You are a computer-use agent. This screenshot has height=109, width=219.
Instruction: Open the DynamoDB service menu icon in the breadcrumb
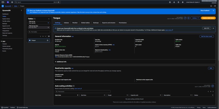point(3,6)
